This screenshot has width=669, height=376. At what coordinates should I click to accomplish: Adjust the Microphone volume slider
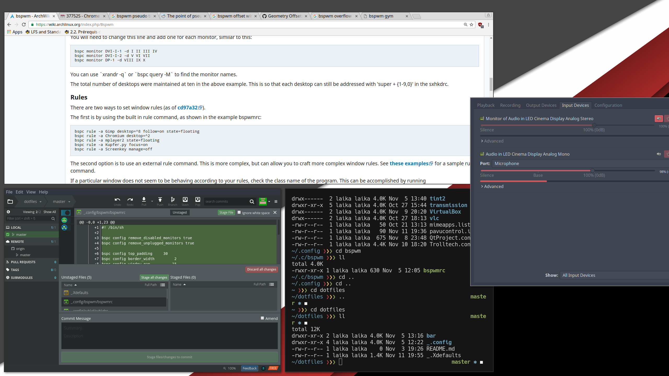point(593,171)
